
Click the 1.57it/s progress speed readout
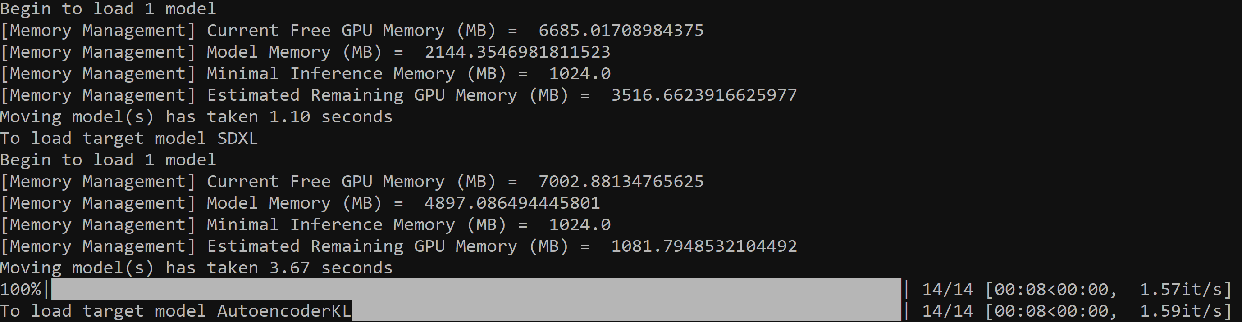click(x=1185, y=289)
